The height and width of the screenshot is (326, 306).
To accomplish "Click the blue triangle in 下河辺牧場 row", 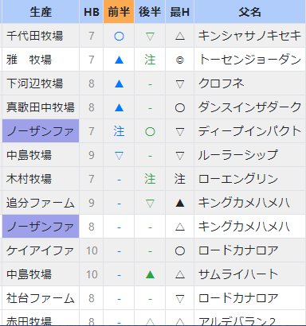I will (x=119, y=83).
